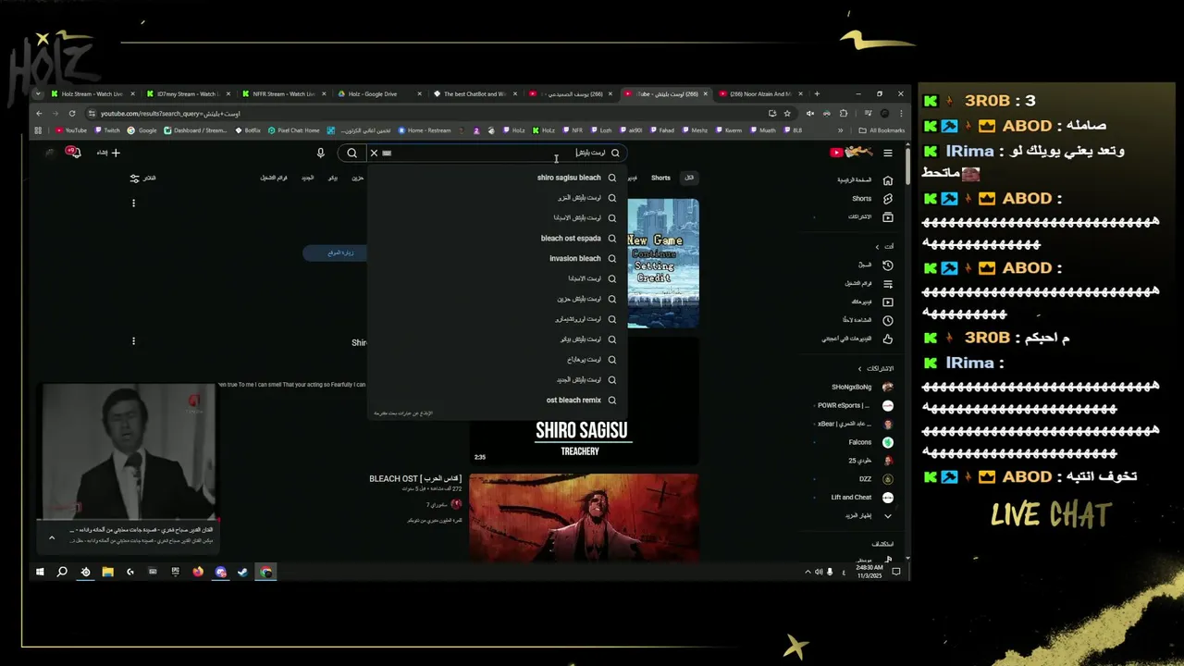1184x666 pixels.
Task: Open the Chrome apps grid icon
Action: pyautogui.click(x=39, y=130)
